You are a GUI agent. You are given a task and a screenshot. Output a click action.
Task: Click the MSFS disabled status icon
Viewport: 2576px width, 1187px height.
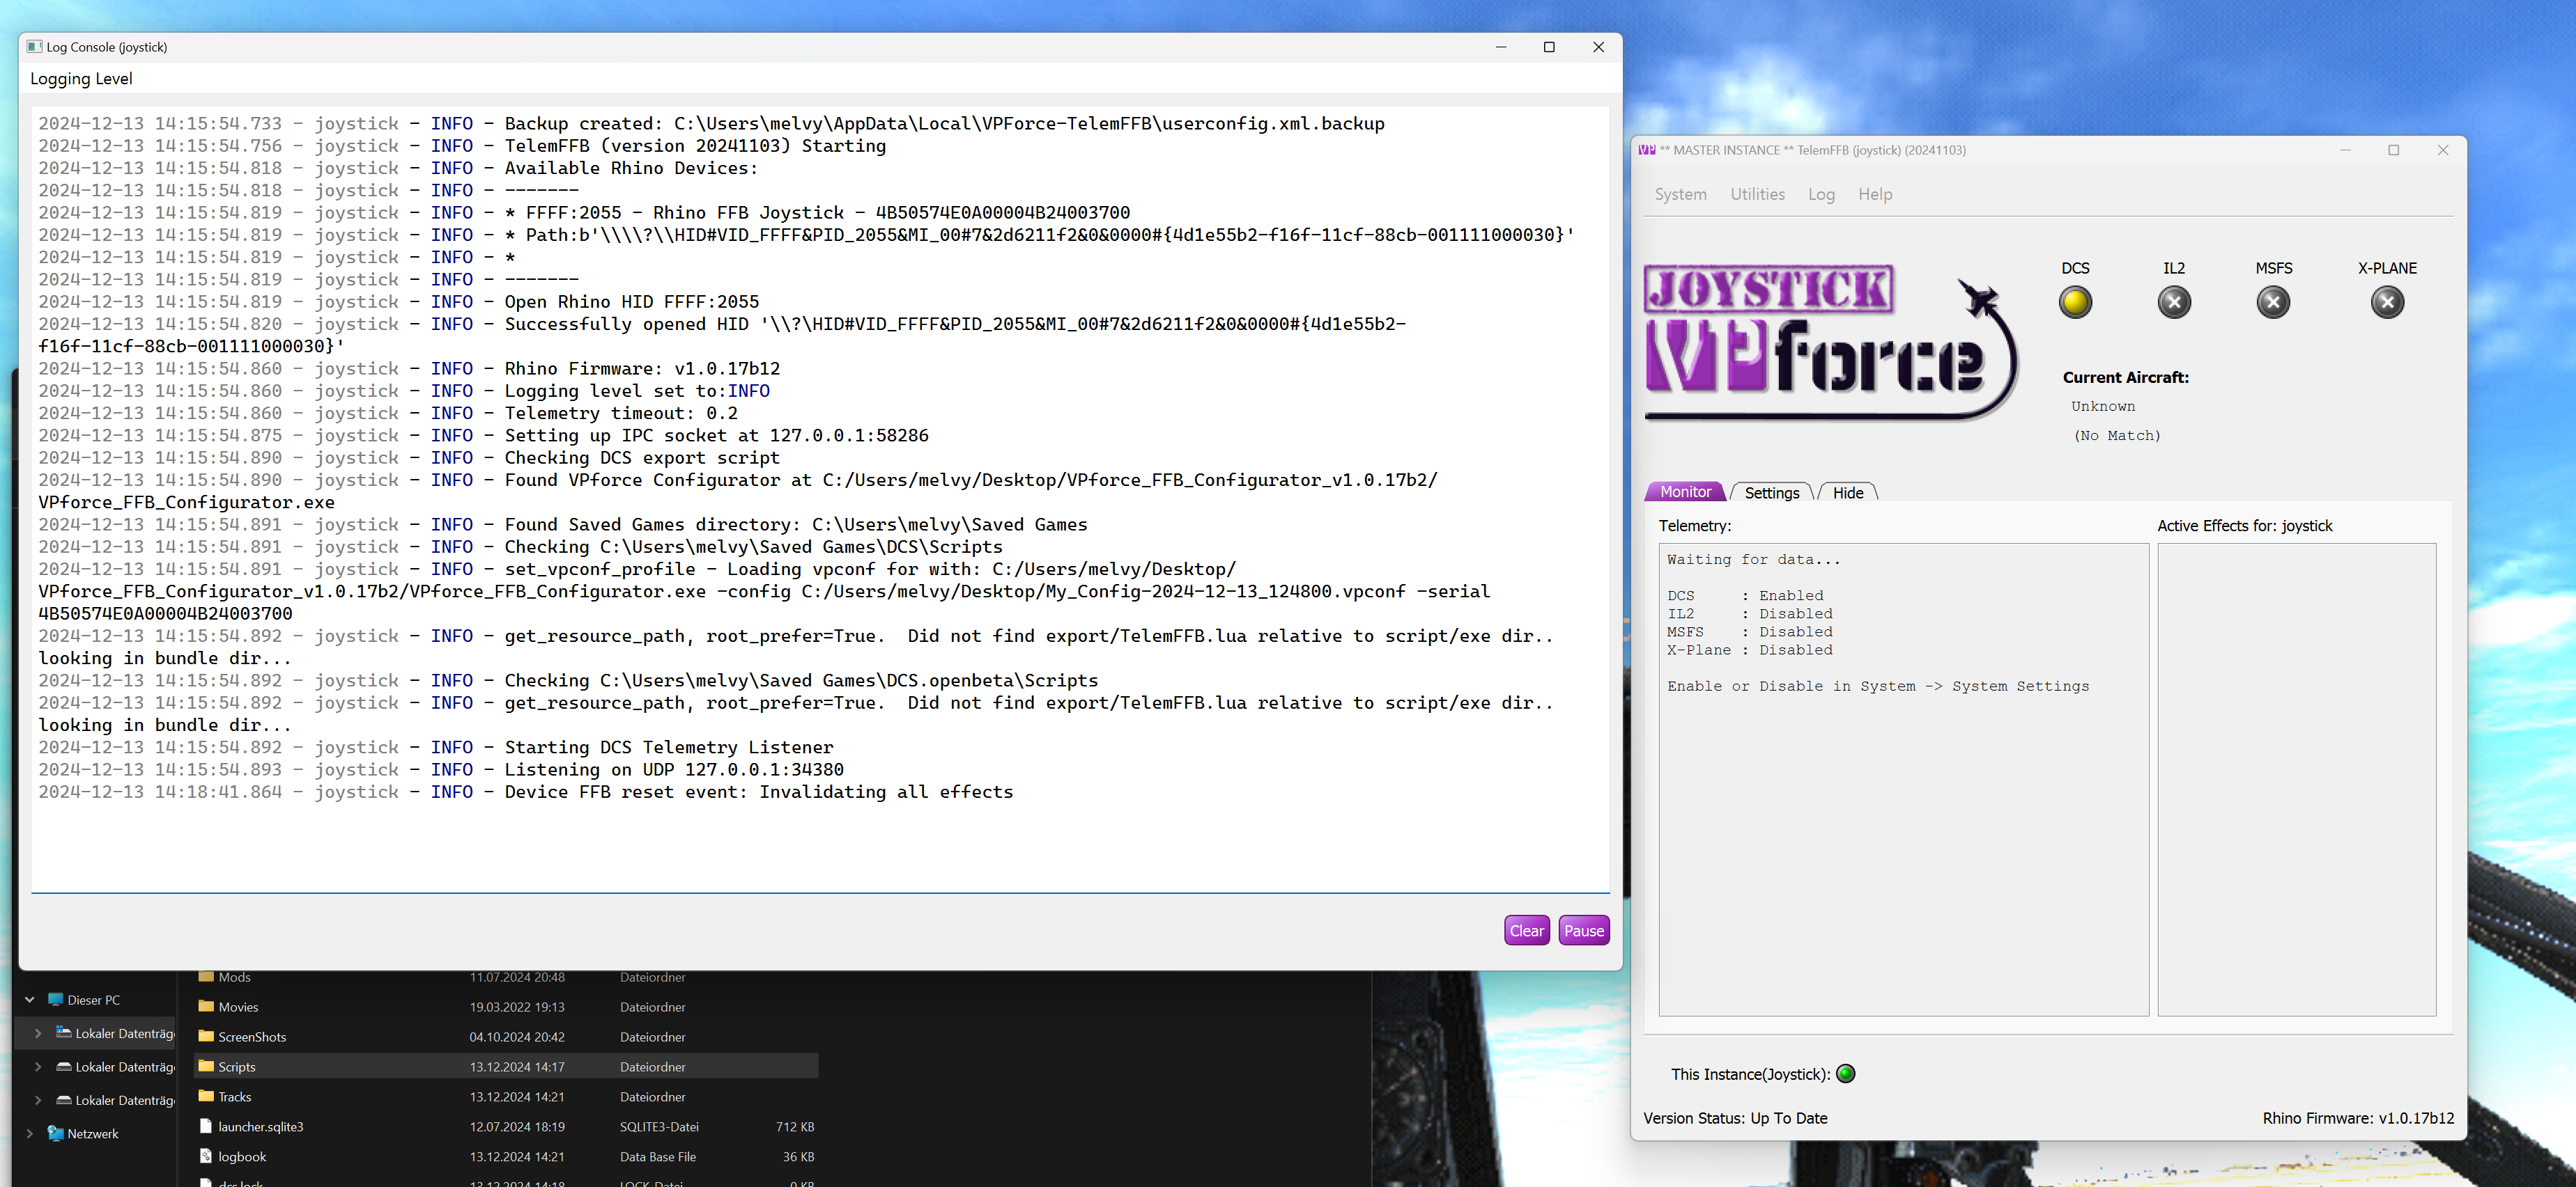click(x=2273, y=301)
